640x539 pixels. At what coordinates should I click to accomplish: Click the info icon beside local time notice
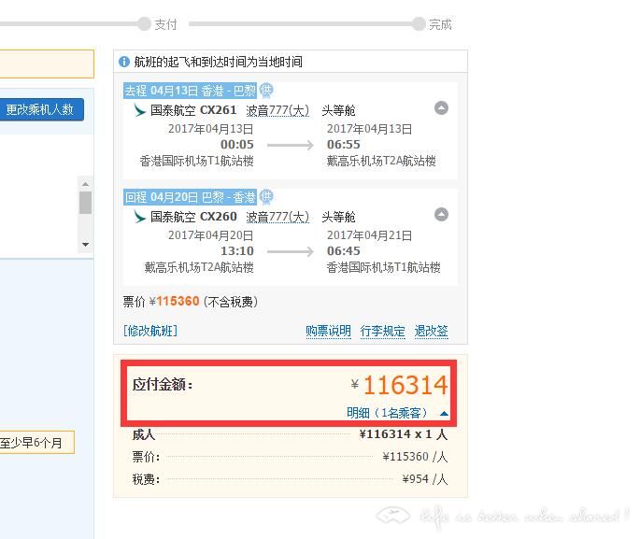tap(124, 63)
